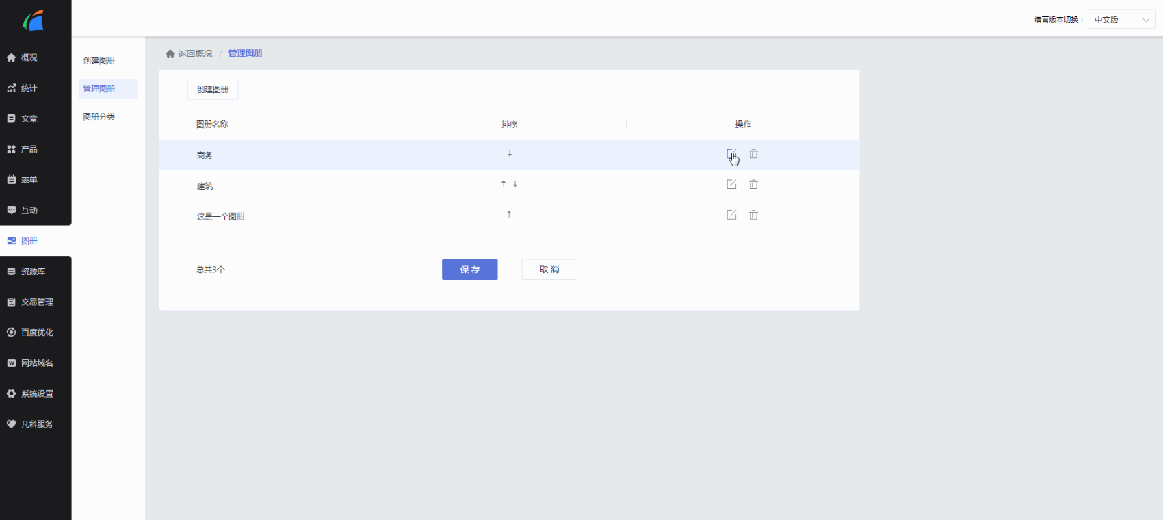Click the home icon beside 返回概况
Image resolution: width=1163 pixels, height=520 pixels.
tap(170, 53)
